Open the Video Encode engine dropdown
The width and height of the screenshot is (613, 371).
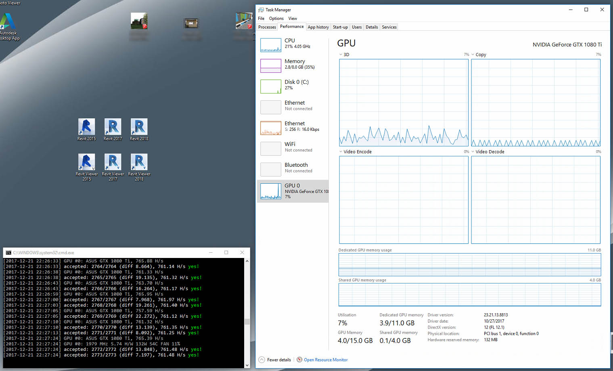click(341, 152)
